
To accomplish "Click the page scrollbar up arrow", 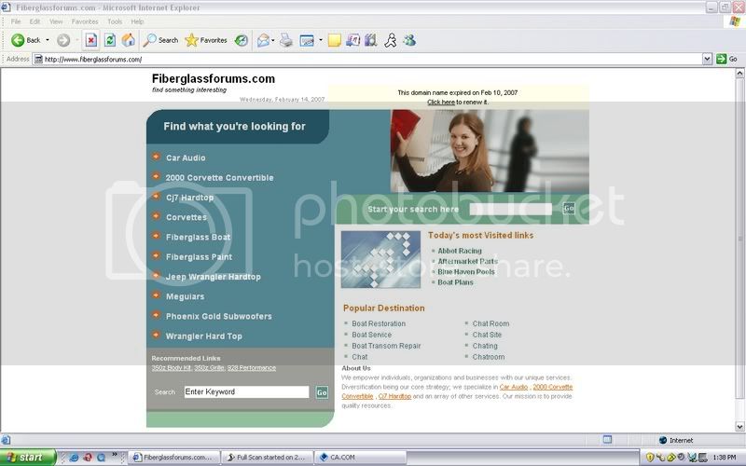I will click(739, 74).
